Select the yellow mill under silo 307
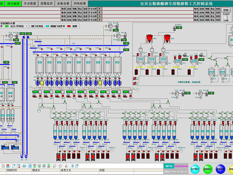Viewport: 233px width, 175px height. [100, 83]
